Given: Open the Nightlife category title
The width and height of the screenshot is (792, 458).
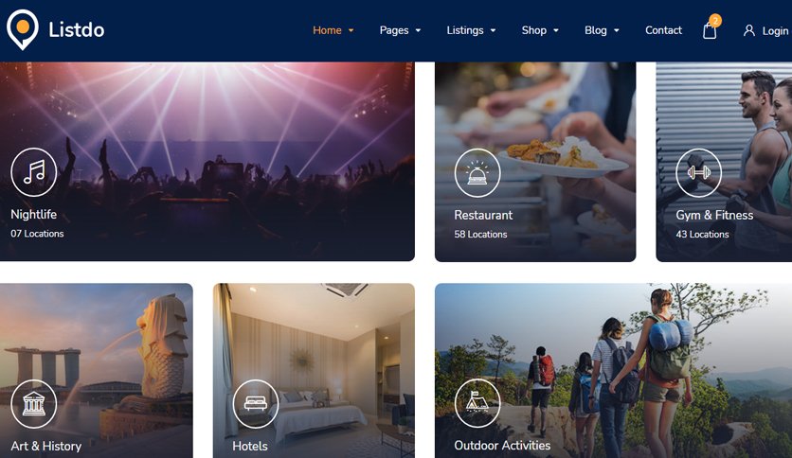Looking at the screenshot, I should (34, 215).
